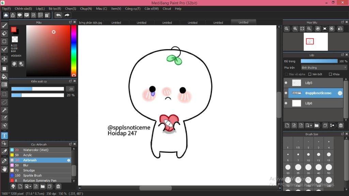Open the Pha trộn blend mode dropdown
The width and height of the screenshot is (349, 196).
point(324,68)
